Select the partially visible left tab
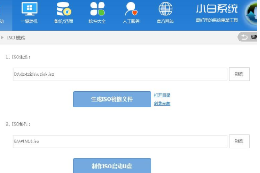This screenshot has width=260, height=173. pyautogui.click(x=6, y=15)
